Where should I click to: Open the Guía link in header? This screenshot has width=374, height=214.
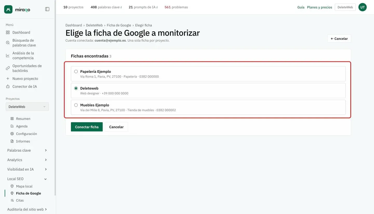pos(301,7)
